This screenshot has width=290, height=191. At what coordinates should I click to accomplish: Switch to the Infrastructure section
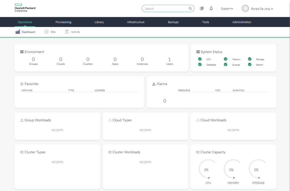136,22
